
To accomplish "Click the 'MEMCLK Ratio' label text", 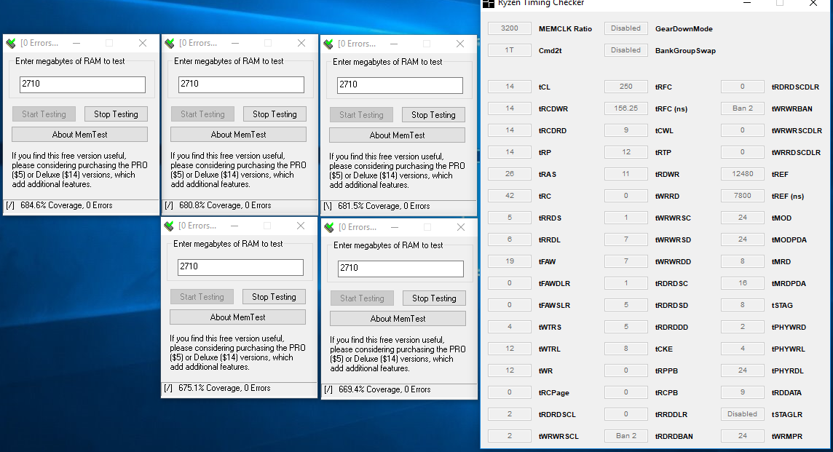I will point(565,28).
